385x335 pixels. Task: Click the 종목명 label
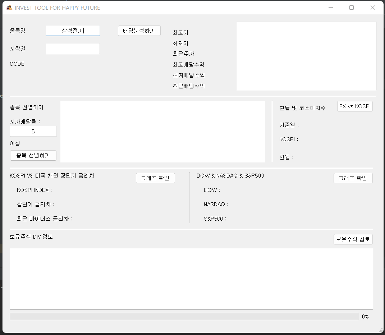tap(18, 31)
